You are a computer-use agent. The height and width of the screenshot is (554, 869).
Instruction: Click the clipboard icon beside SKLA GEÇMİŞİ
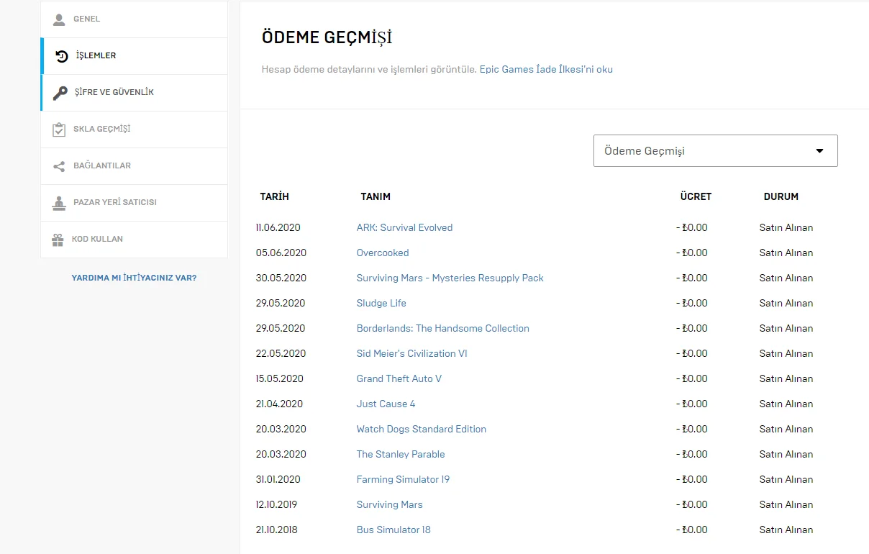click(59, 130)
